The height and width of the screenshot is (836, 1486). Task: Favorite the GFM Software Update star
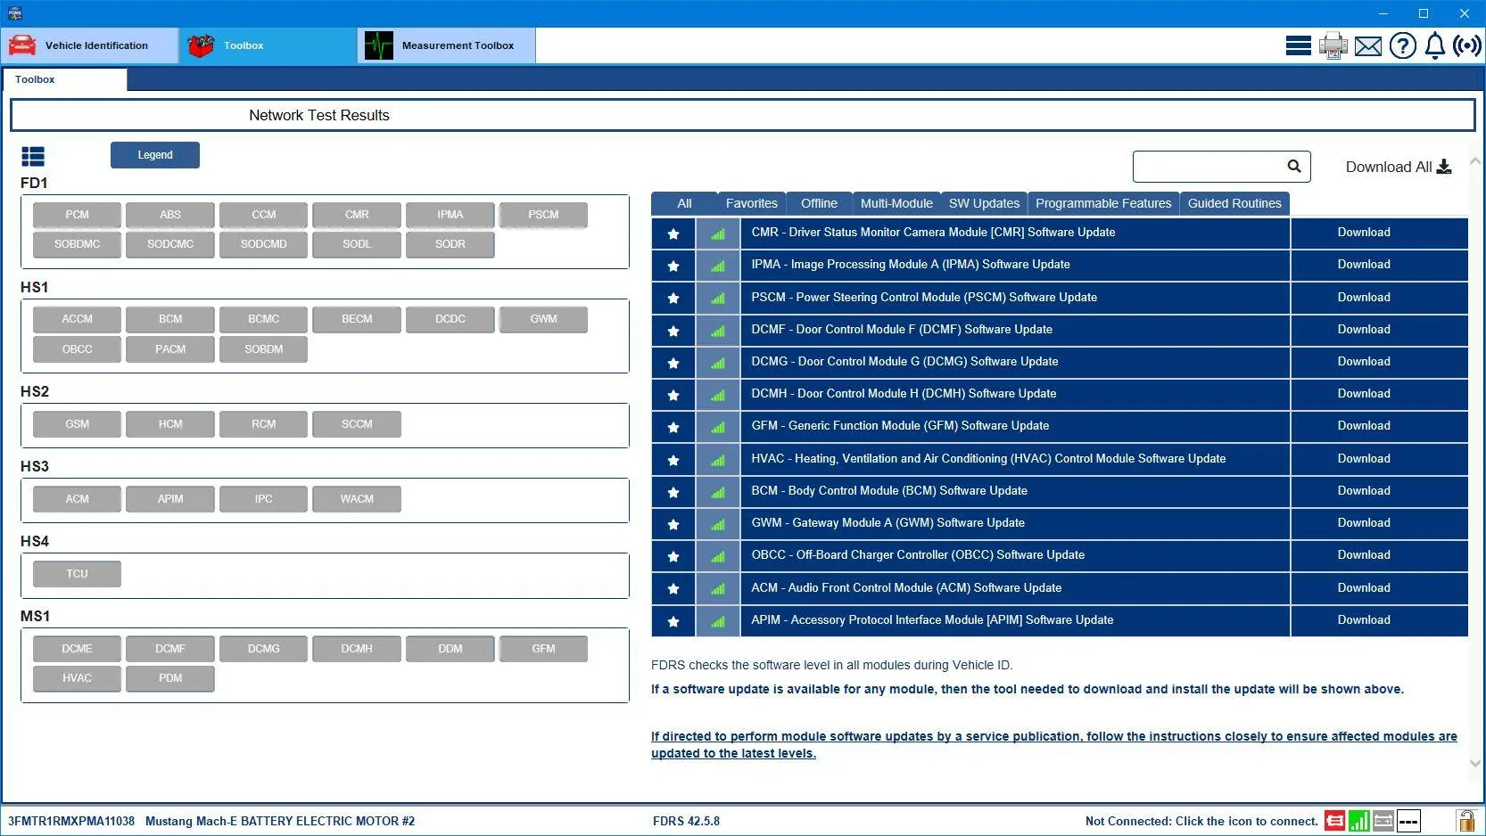coord(673,427)
